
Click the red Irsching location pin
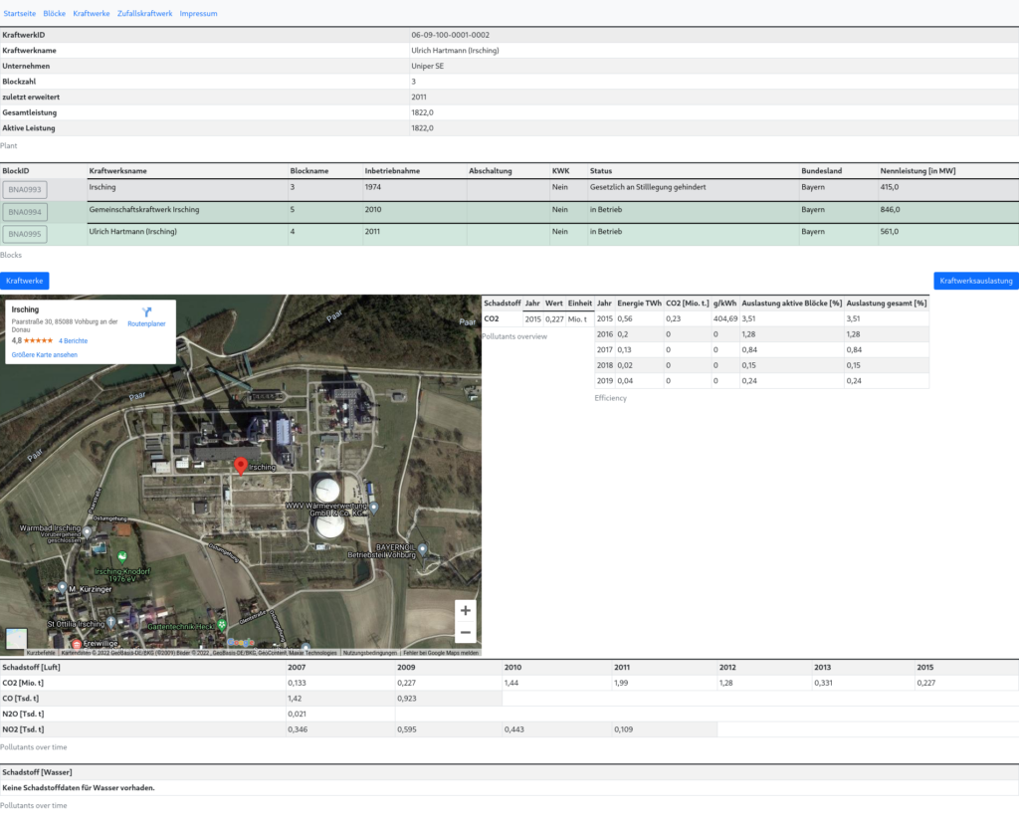240,466
